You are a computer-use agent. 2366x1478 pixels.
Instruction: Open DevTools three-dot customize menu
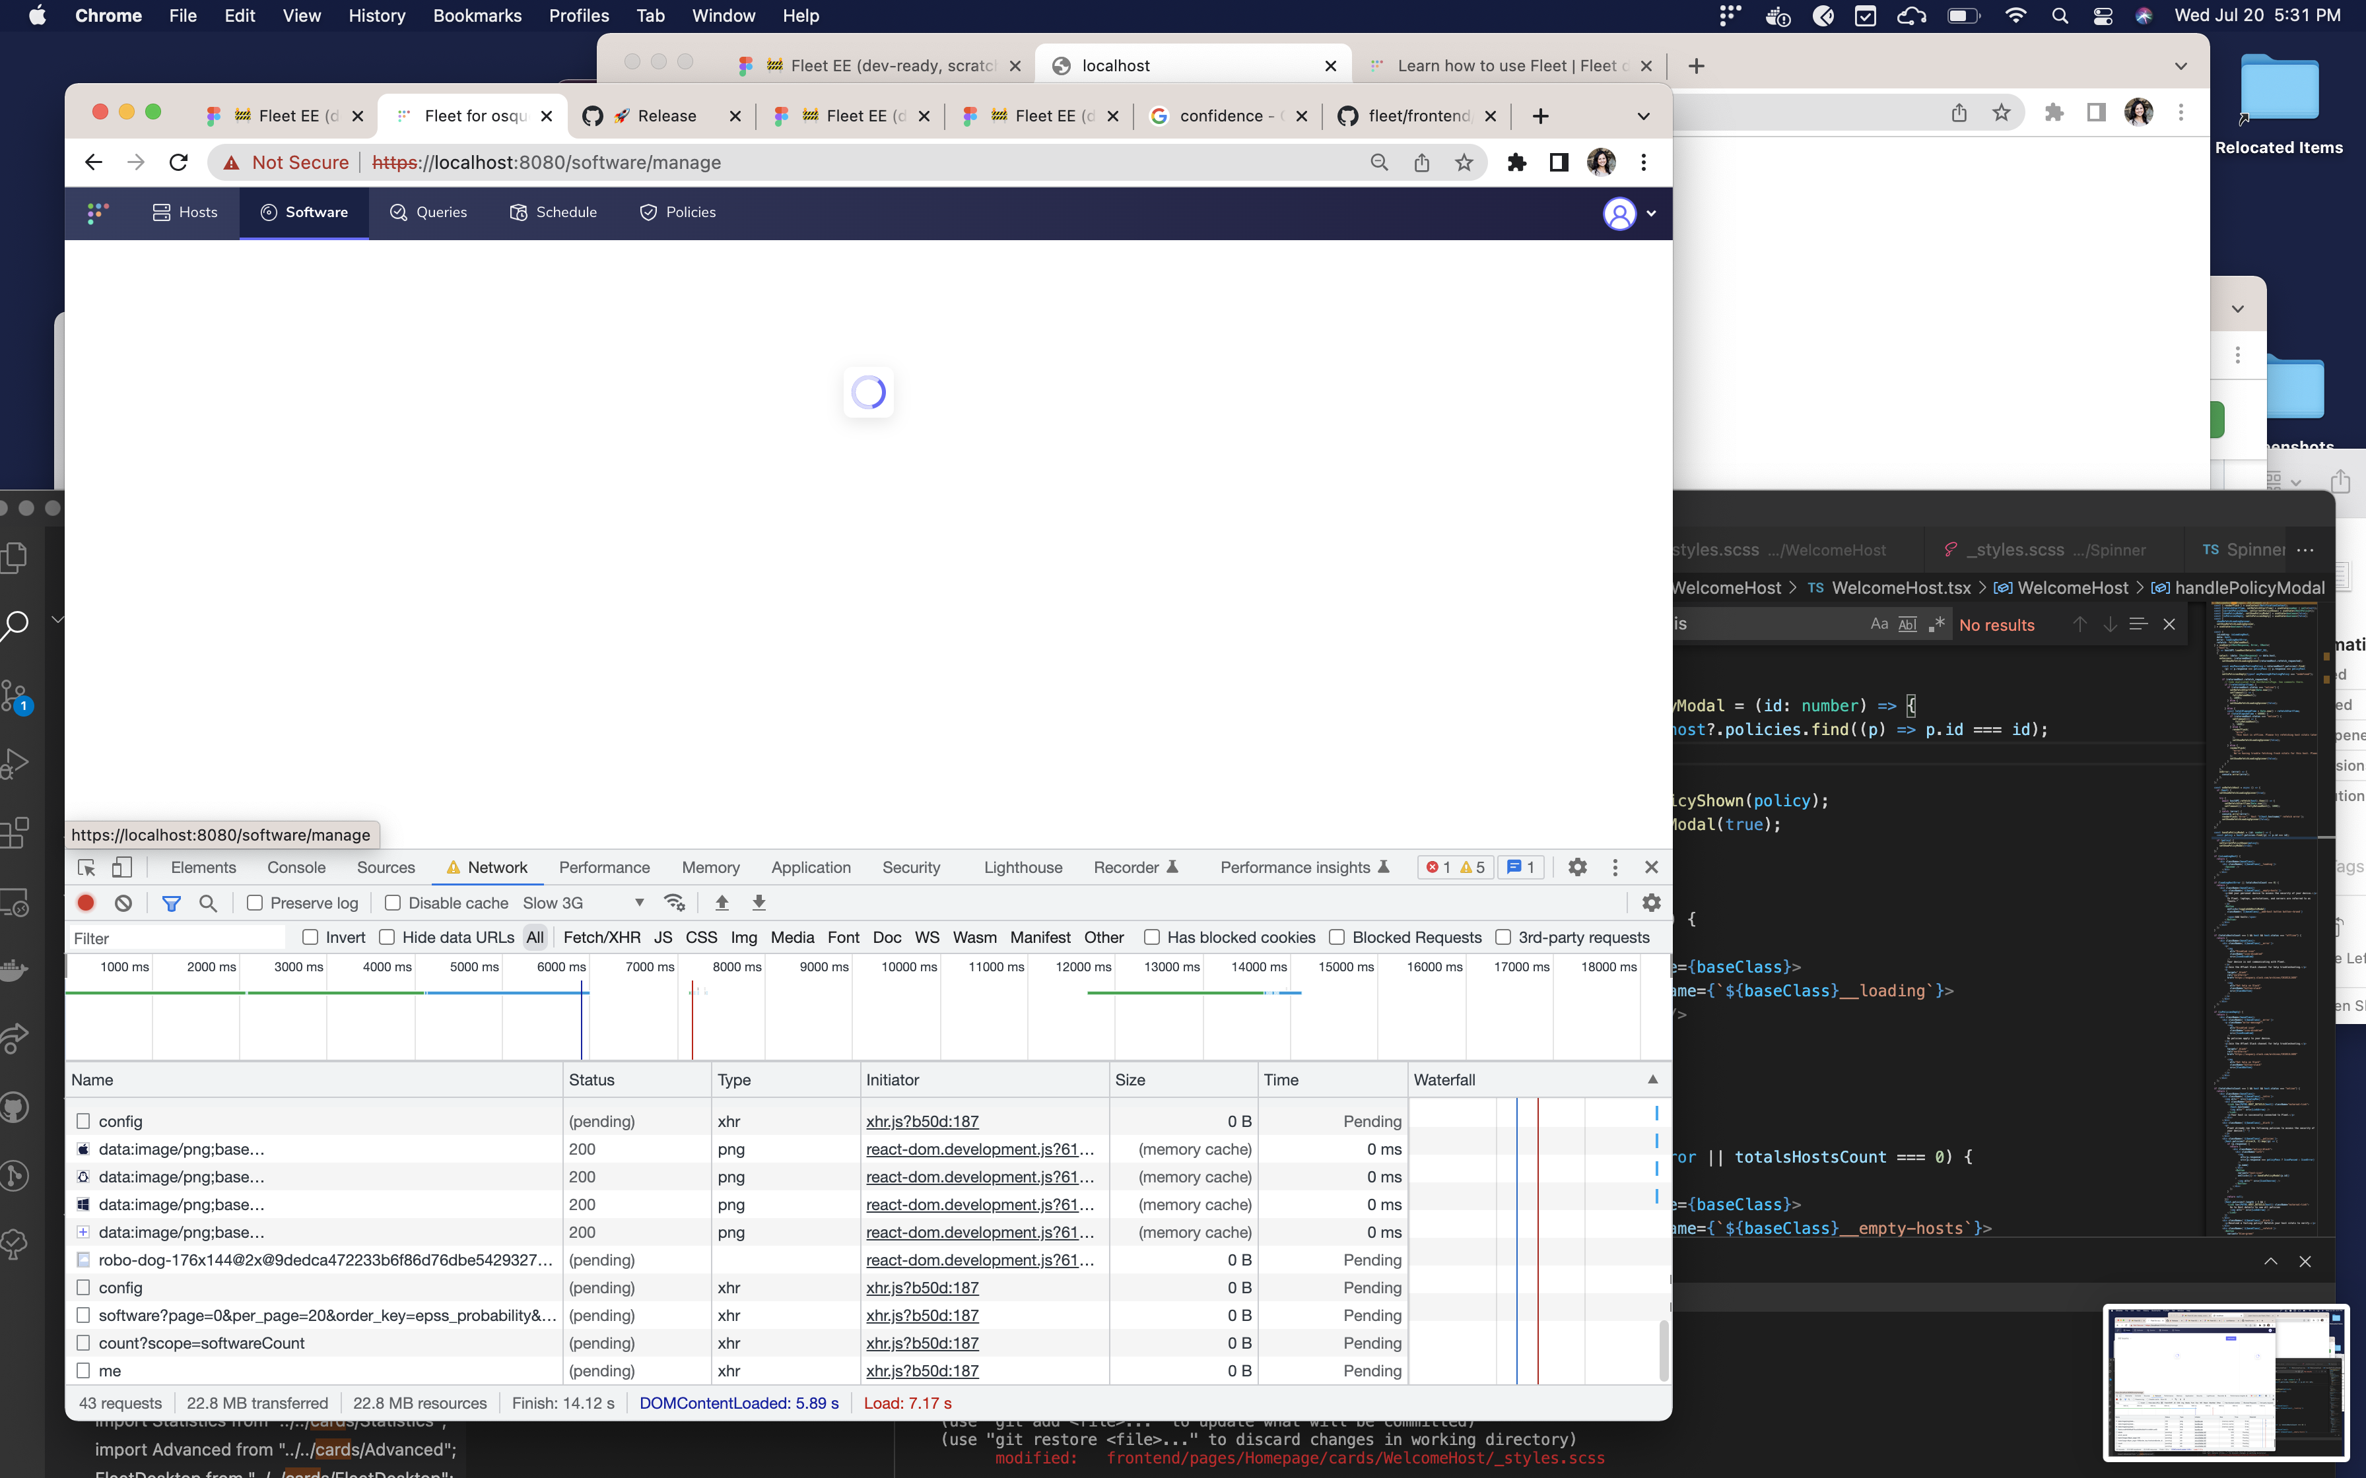1615,867
